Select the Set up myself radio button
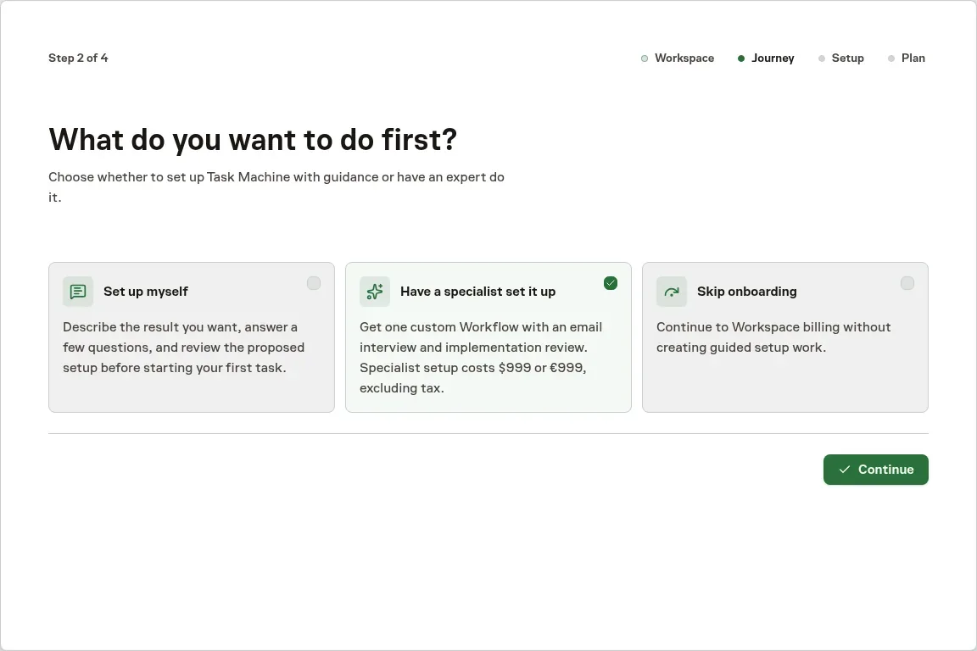This screenshot has height=651, width=977. pyautogui.click(x=314, y=283)
